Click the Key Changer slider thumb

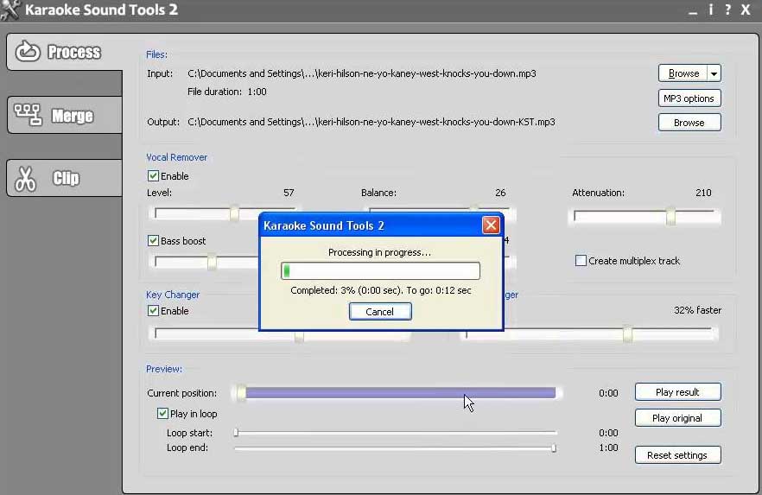coord(299,337)
